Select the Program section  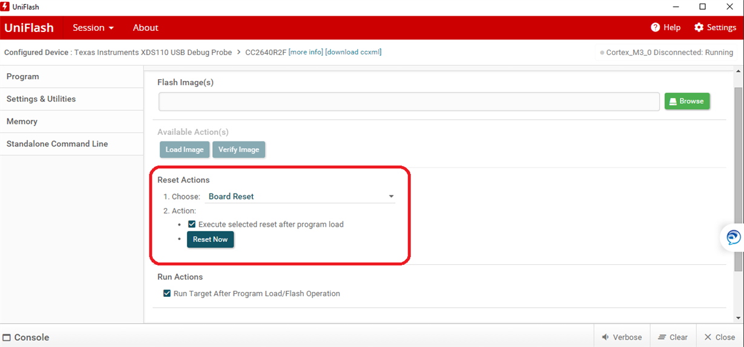click(x=71, y=77)
